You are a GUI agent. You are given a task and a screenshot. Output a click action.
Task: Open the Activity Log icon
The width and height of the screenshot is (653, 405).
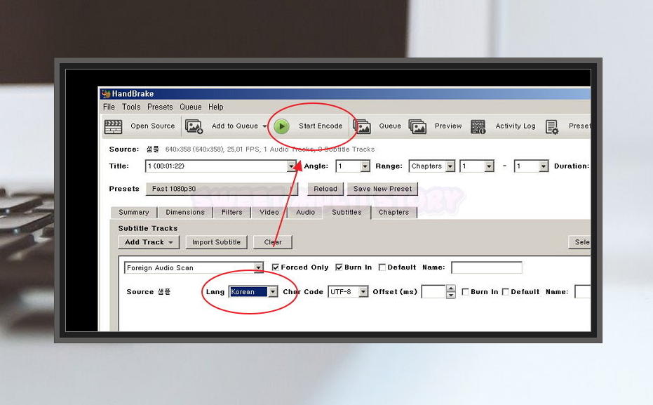click(478, 126)
